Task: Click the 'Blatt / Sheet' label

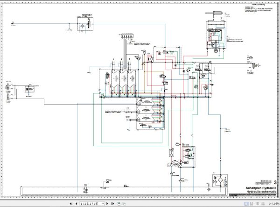Action: [x=266, y=181]
